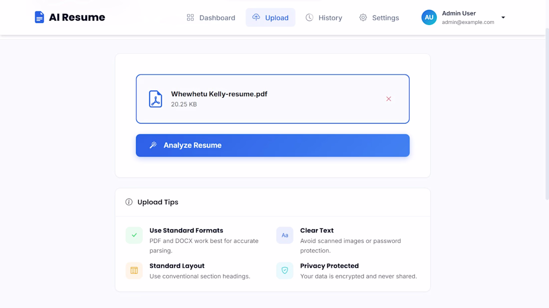The image size is (549, 308).
Task: Click the 20.25 KB file size
Action: pyautogui.click(x=184, y=104)
